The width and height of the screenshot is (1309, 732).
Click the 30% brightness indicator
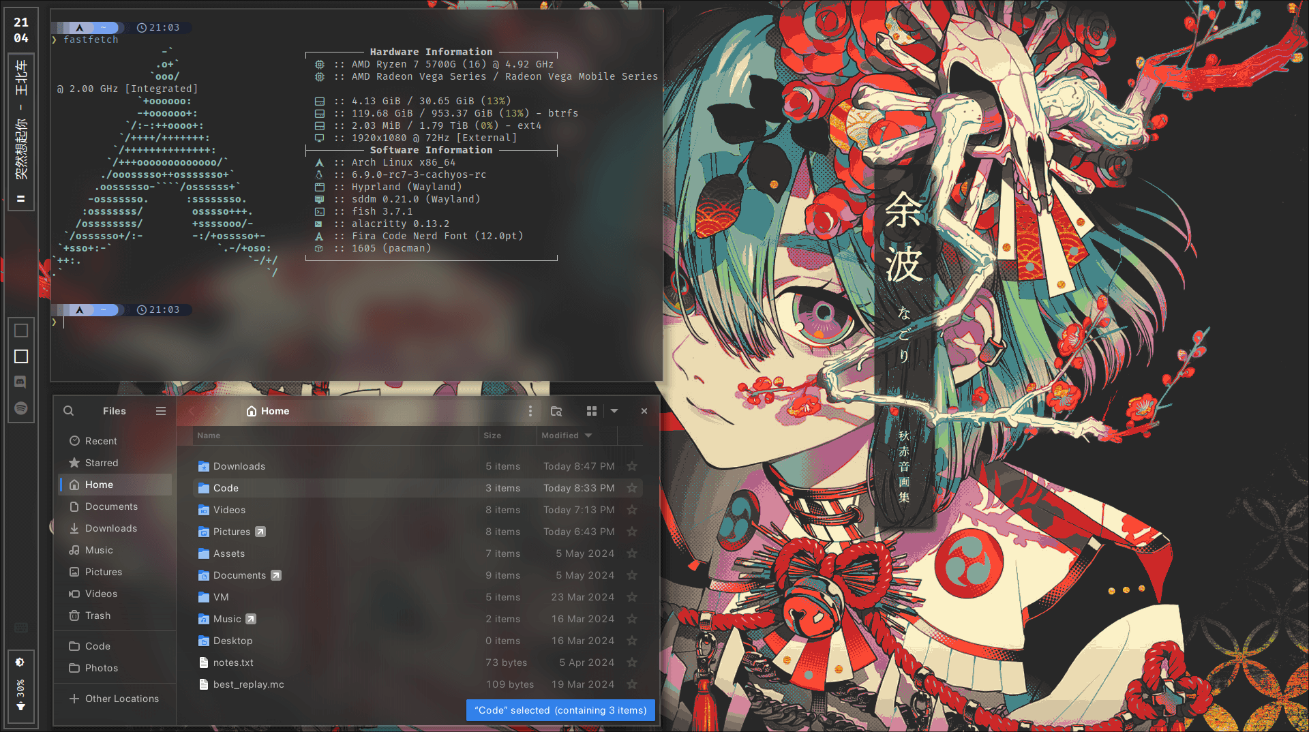21,688
